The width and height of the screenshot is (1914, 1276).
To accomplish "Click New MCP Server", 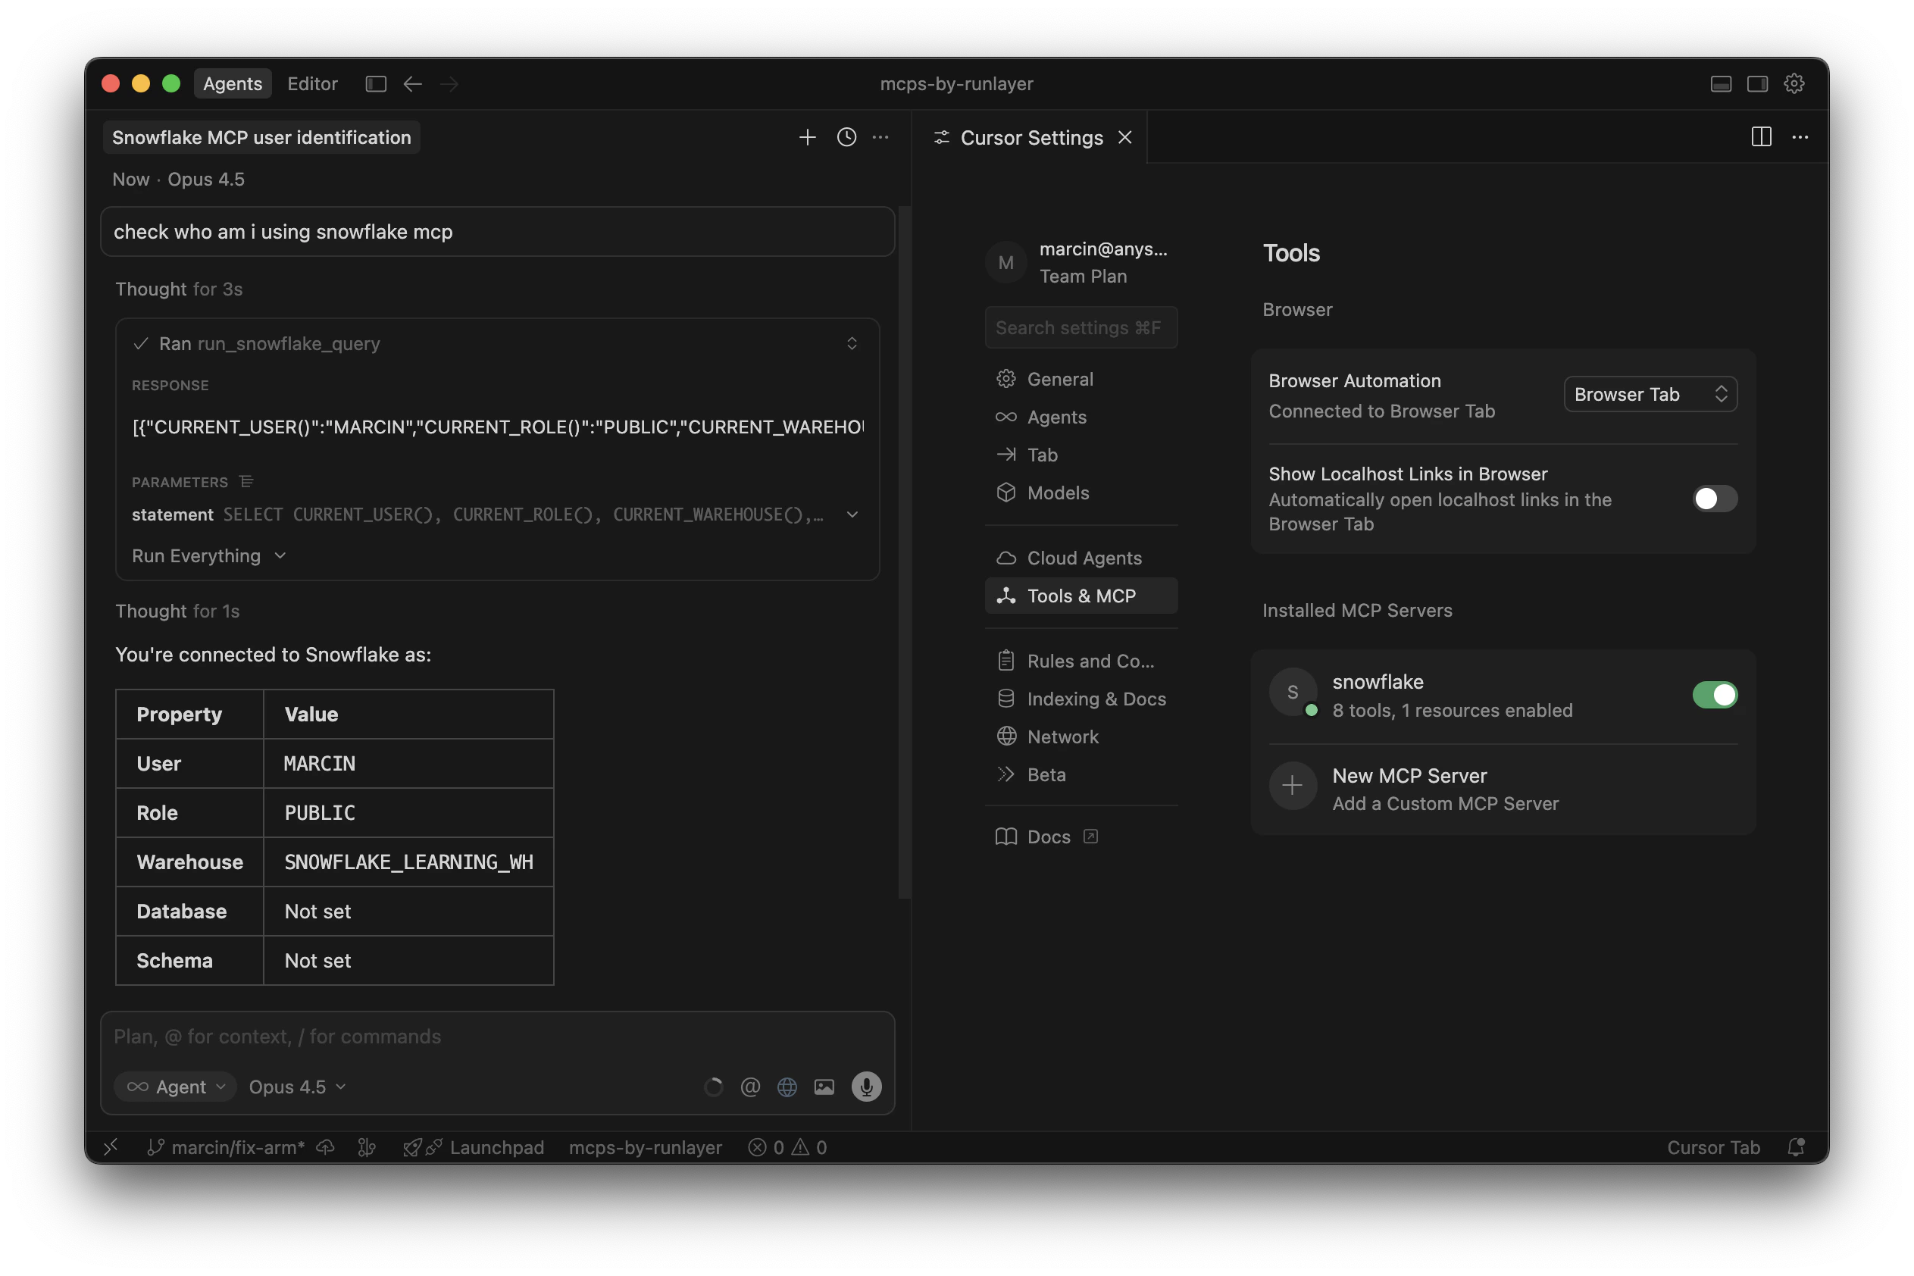I will tap(1503, 789).
